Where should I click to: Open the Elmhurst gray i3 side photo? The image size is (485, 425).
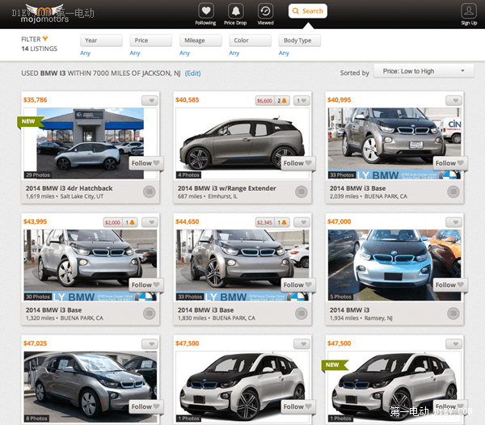(242, 143)
